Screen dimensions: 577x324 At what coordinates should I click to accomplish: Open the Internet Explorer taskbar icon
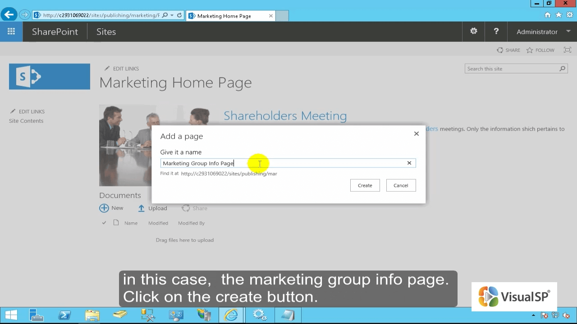pos(231,315)
